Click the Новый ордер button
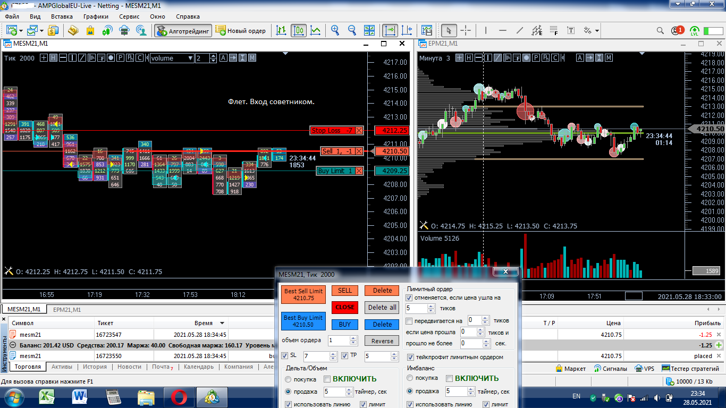Image resolution: width=726 pixels, height=408 pixels. tap(241, 31)
